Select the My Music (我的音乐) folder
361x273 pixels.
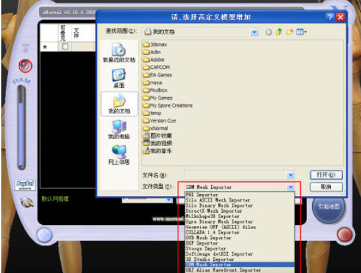tap(158, 151)
